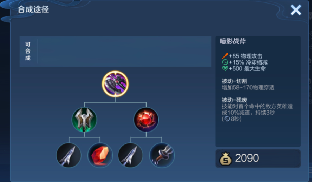This screenshot has height=182, width=312.
Task: Pick the spear icon beneath the red orb
Action: (x=131, y=155)
